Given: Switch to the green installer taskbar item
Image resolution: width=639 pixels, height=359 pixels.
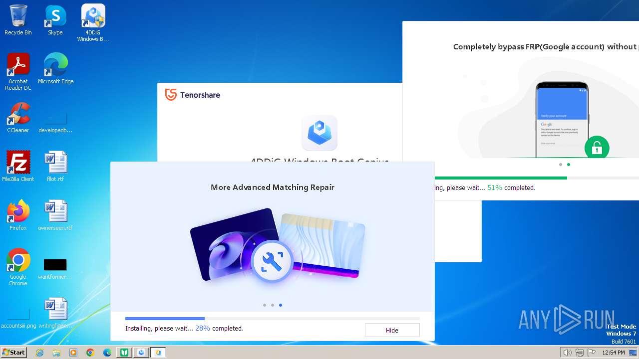Looking at the screenshot, I should [124, 353].
